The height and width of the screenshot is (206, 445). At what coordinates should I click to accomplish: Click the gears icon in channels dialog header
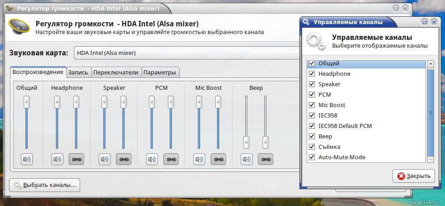tap(316, 41)
